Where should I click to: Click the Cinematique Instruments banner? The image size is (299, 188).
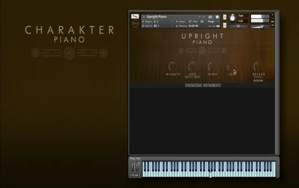(x=203, y=86)
